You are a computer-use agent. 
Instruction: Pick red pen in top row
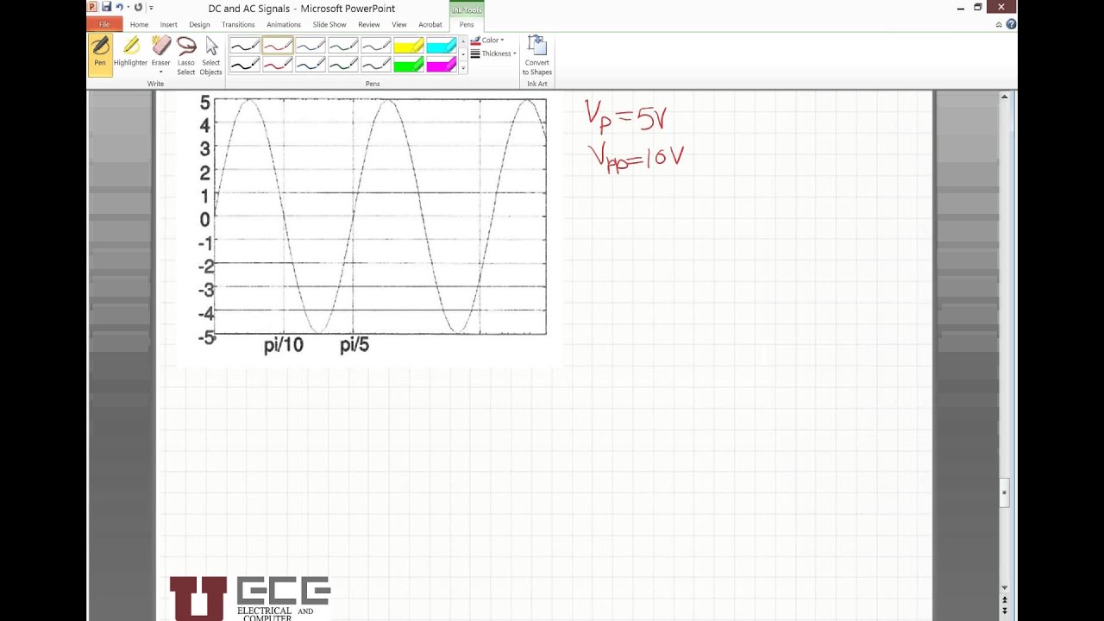[x=278, y=46]
